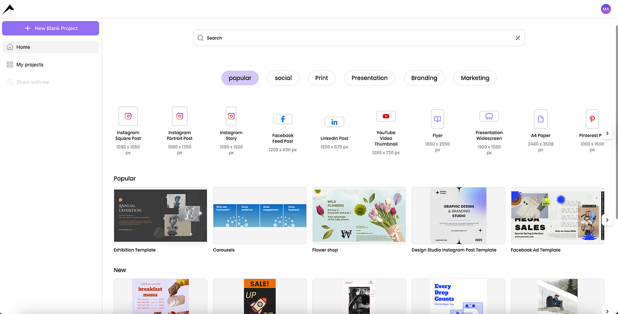Switch to the Branding category tab
Screen dimensions: 618x314
tap(424, 78)
